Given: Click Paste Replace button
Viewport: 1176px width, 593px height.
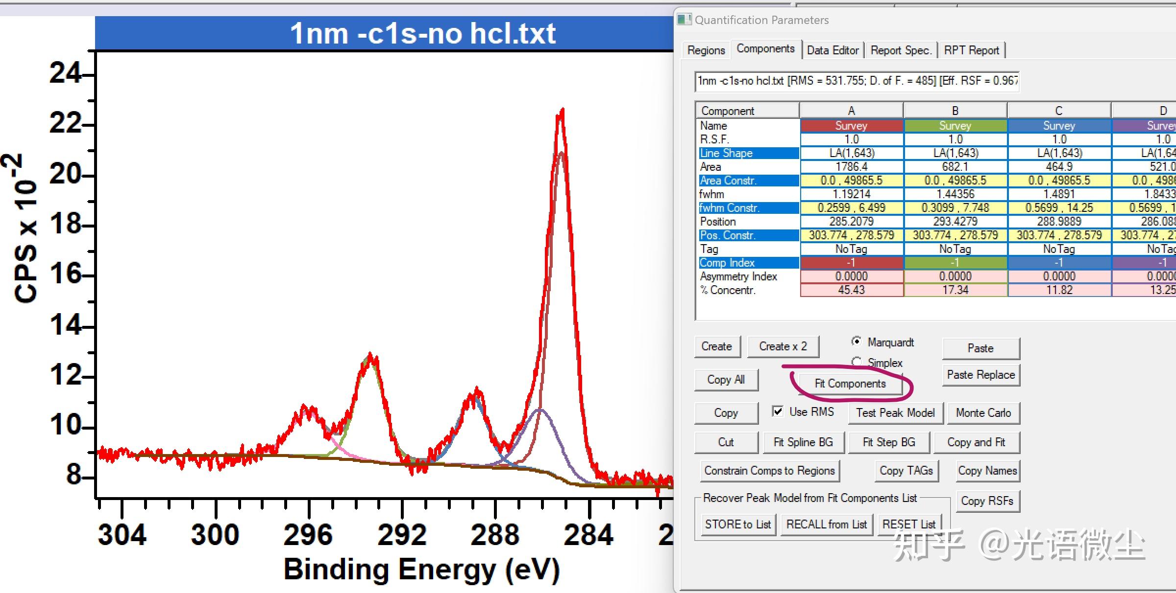Looking at the screenshot, I should click(x=980, y=375).
